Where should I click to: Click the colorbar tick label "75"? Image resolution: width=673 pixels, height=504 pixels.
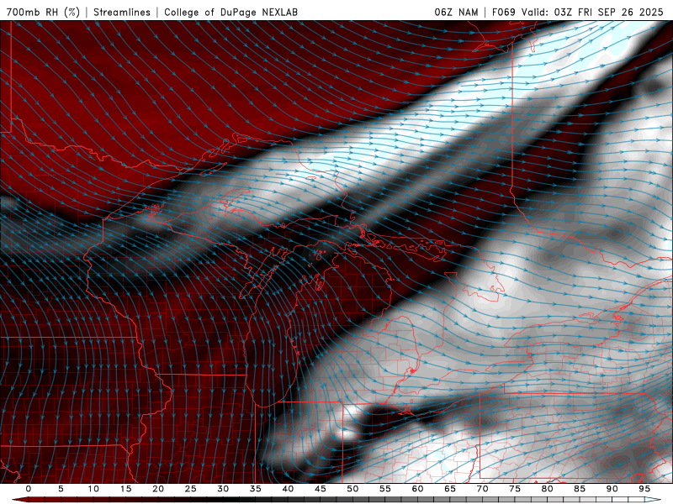(x=515, y=489)
